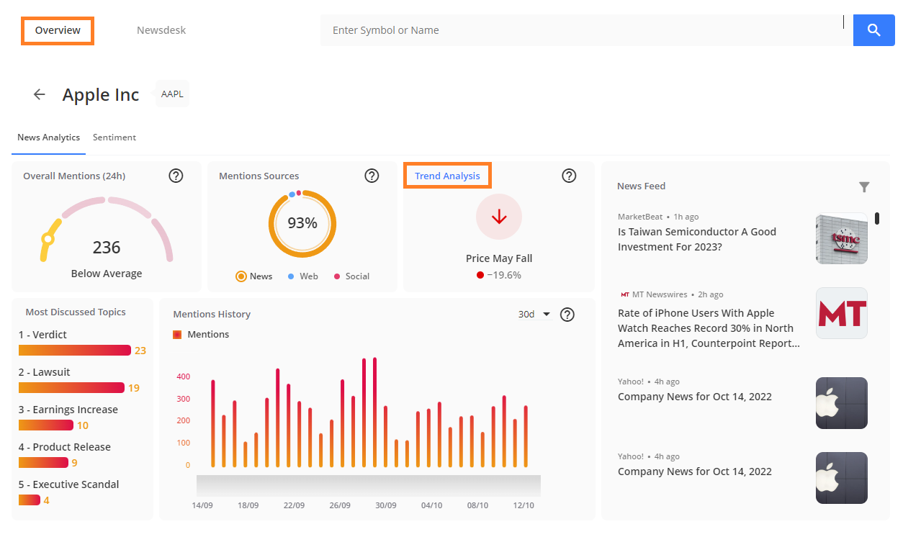Viewport: 903px width, 537px height.
Task: Expand the 30d time range dropdown
Action: click(x=534, y=315)
